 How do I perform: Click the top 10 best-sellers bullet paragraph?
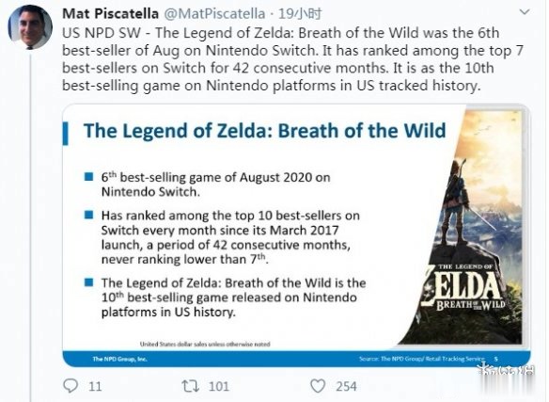pos(230,237)
